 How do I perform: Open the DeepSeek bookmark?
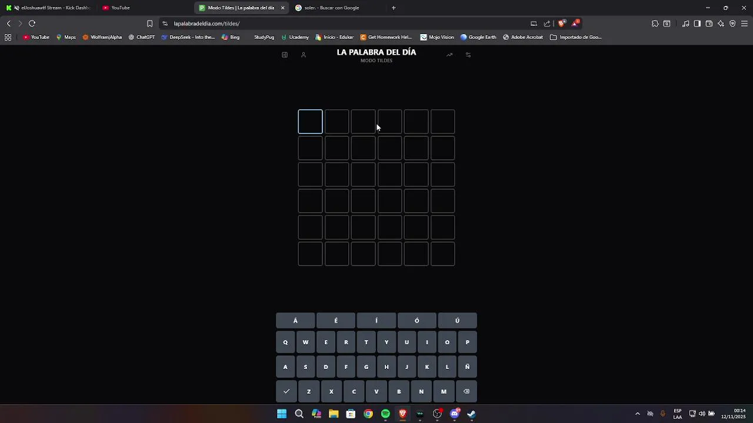188,37
